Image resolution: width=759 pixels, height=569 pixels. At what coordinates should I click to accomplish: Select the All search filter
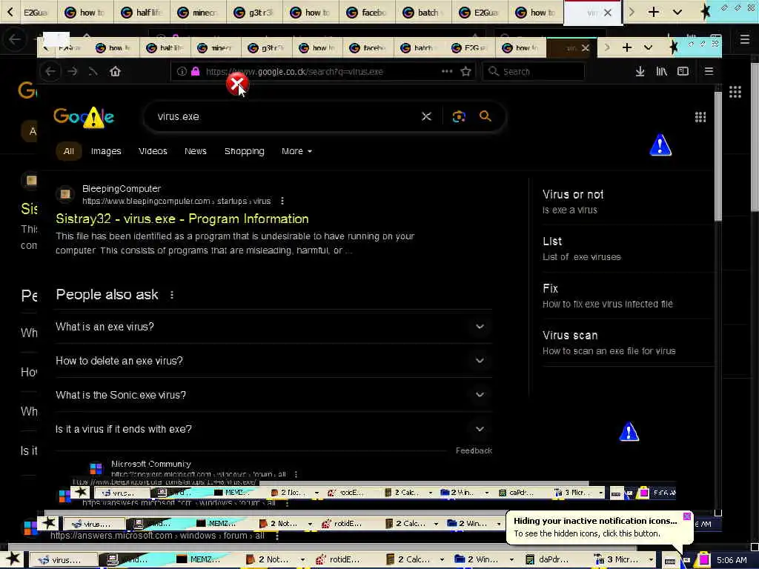tap(69, 151)
